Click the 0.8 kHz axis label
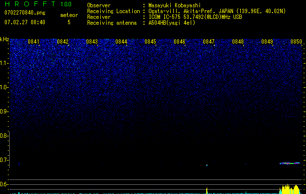306x194 pixels. pos(4,136)
